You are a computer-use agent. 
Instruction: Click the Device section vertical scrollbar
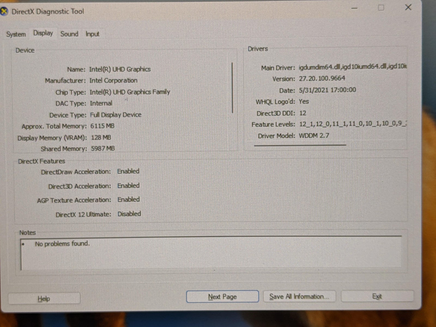pyautogui.click(x=232, y=88)
